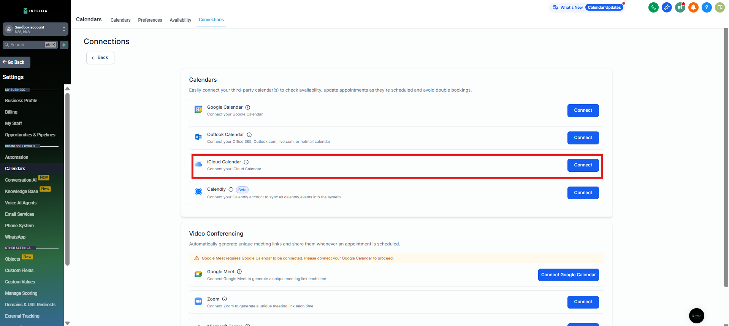Click the Intellia logo in sidebar
The image size is (729, 326).
(x=35, y=11)
